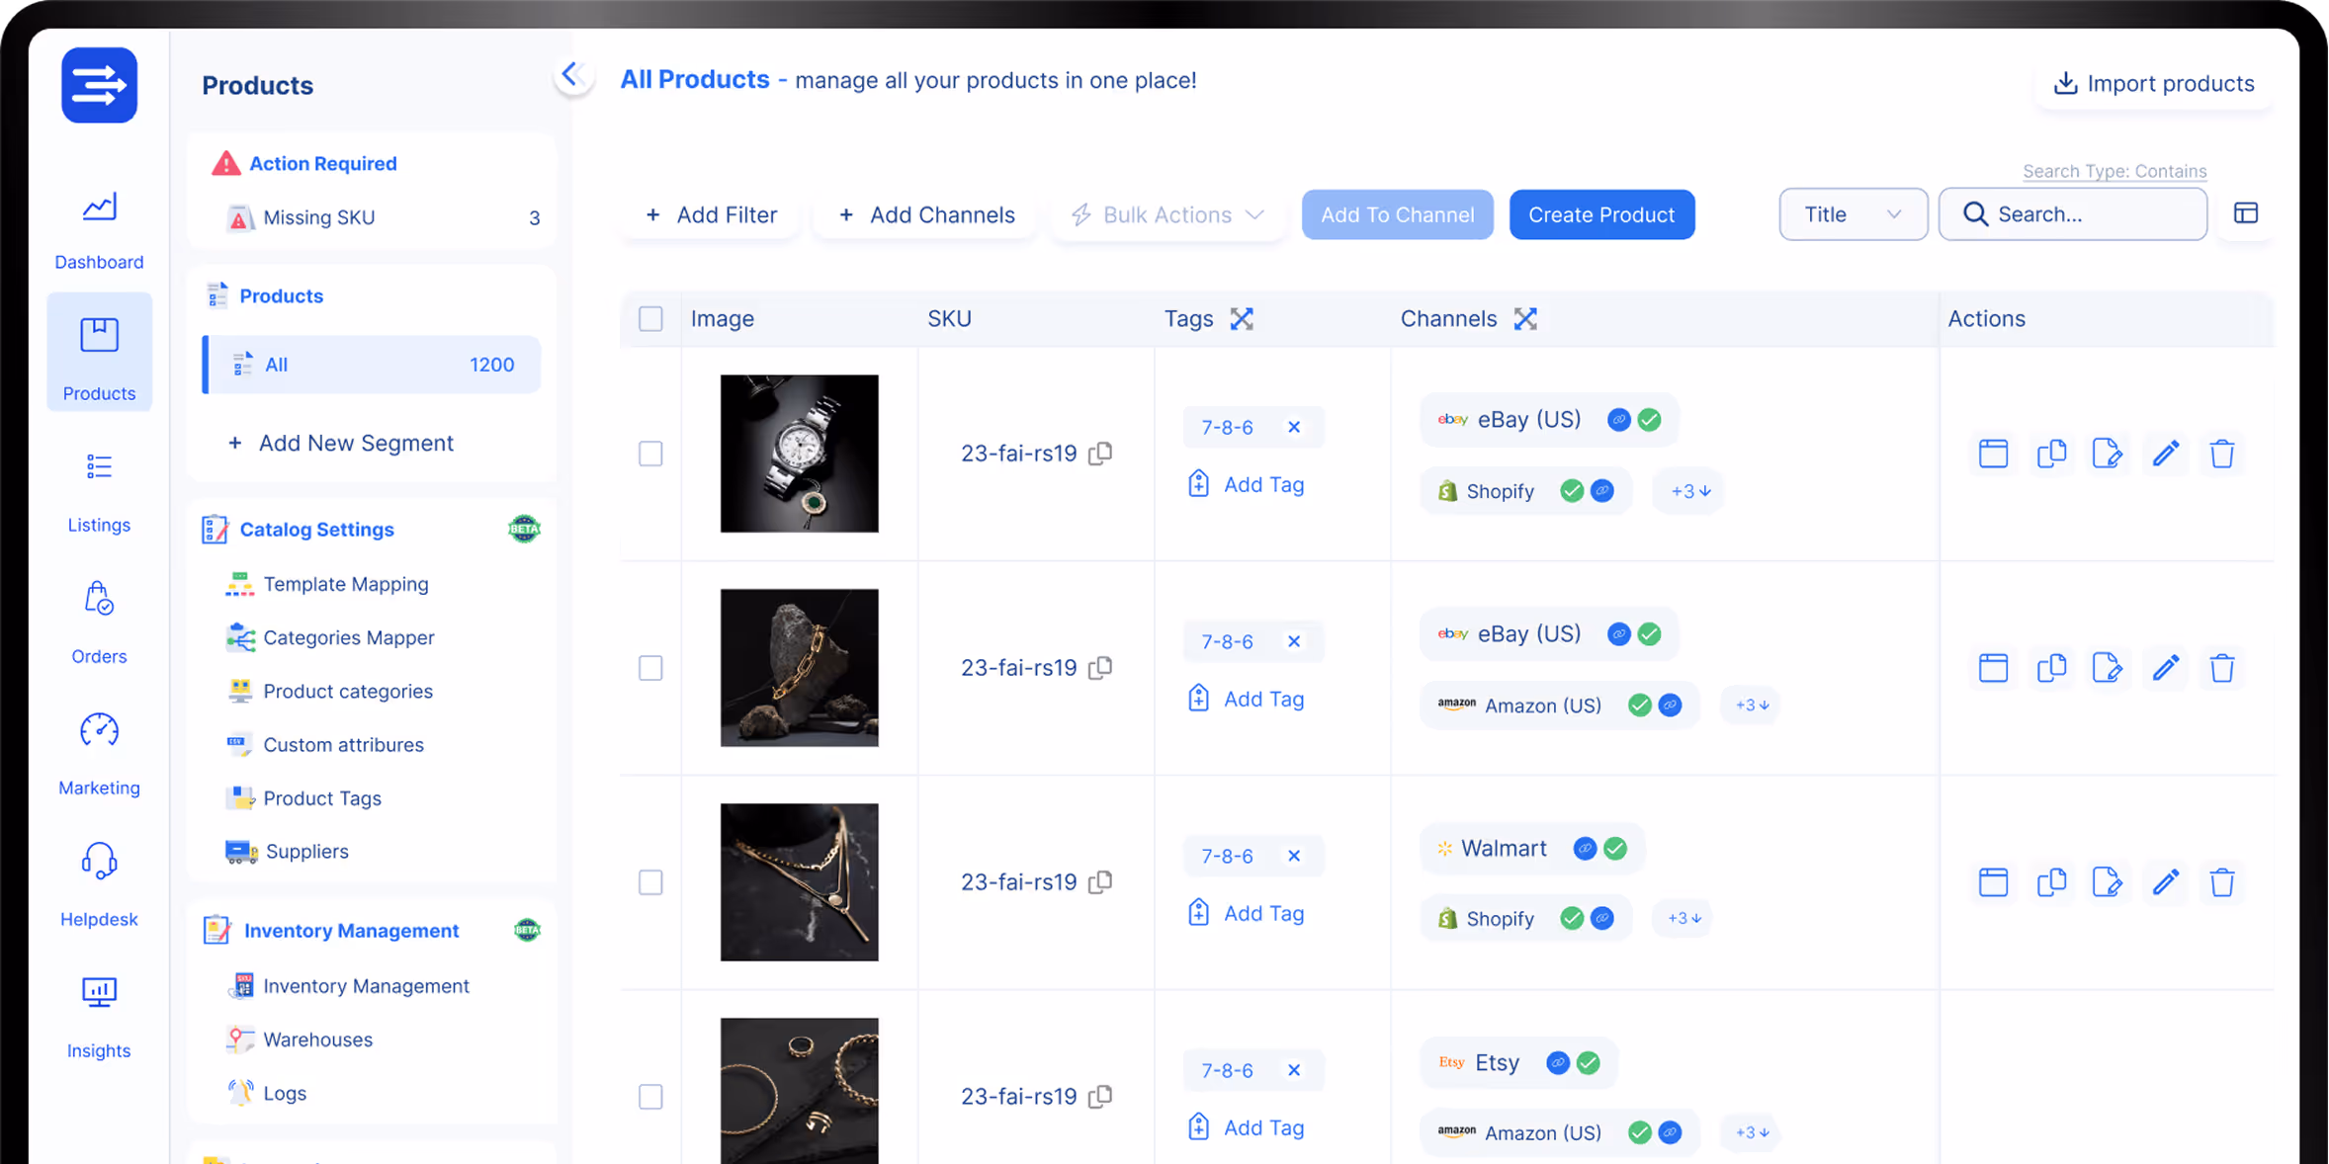Open the Bulk Actions dropdown
Screen dimensions: 2329x1164
[1166, 214]
